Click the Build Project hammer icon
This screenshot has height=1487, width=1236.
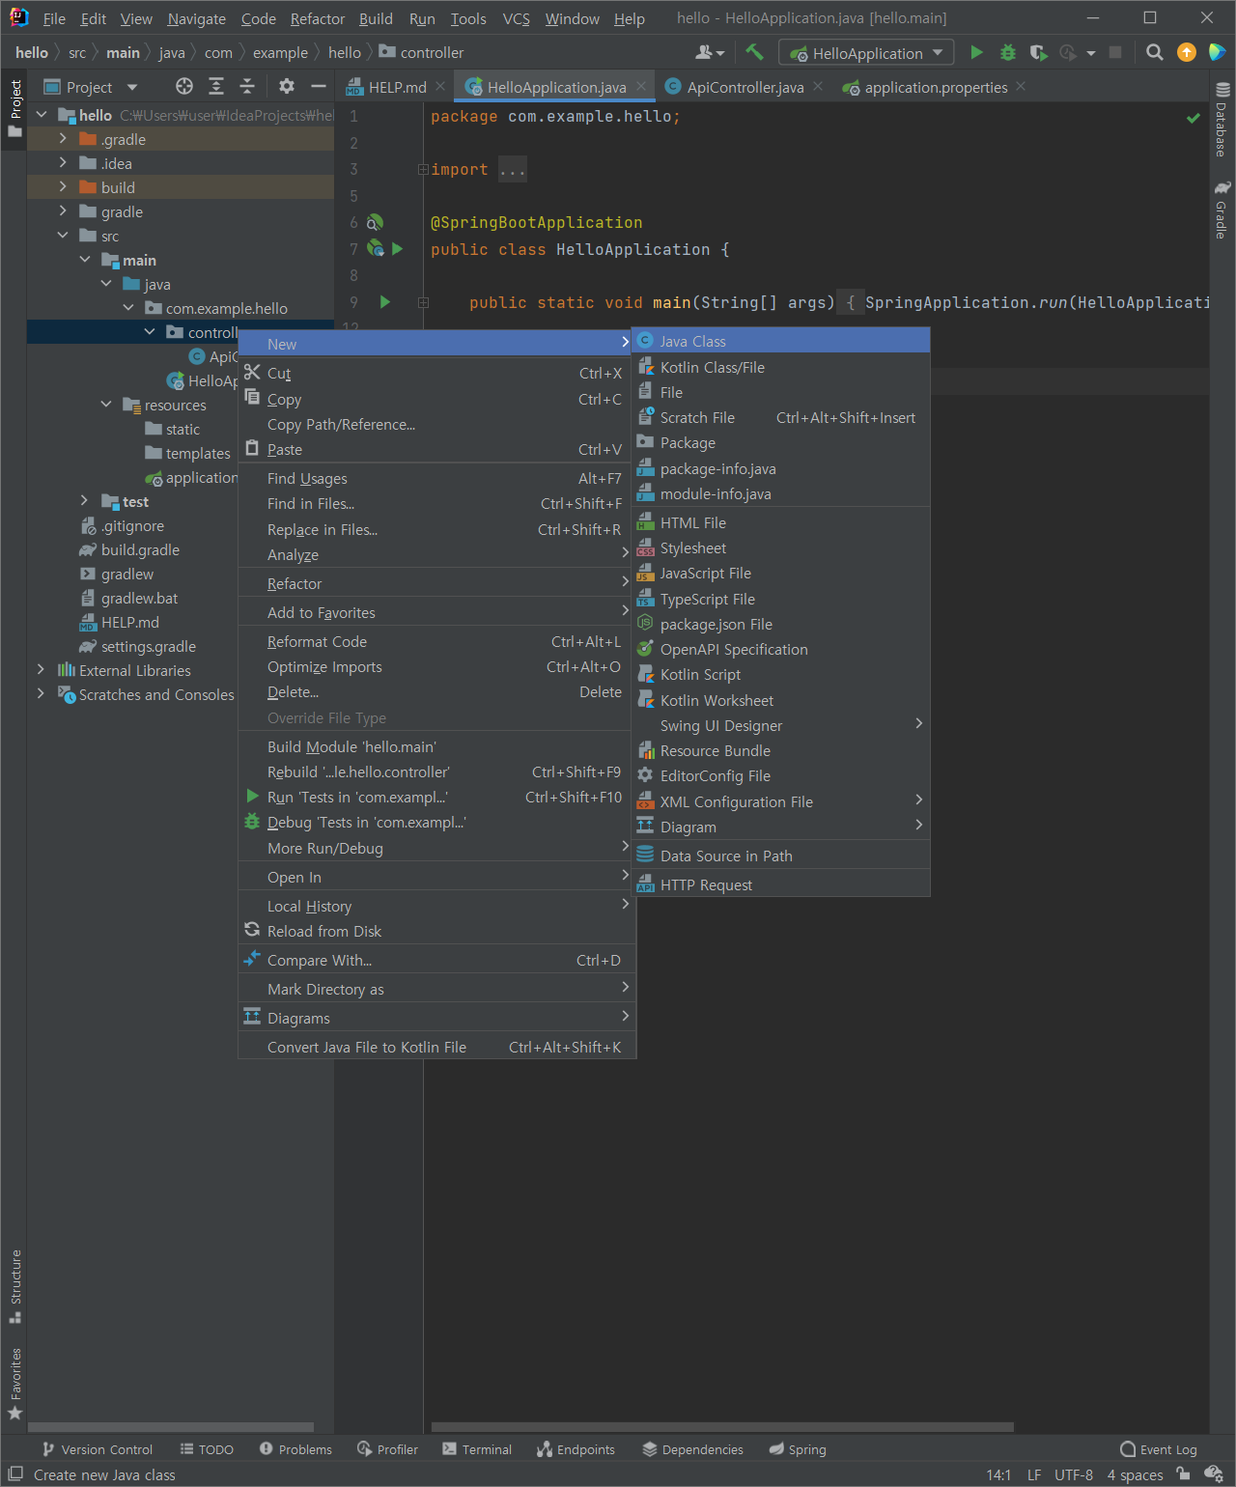(x=754, y=52)
